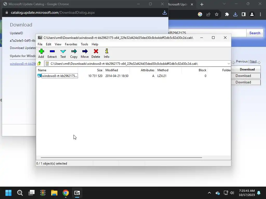The height and width of the screenshot is (199, 266).
Task: Sort by Block column header
Action: (195, 70)
